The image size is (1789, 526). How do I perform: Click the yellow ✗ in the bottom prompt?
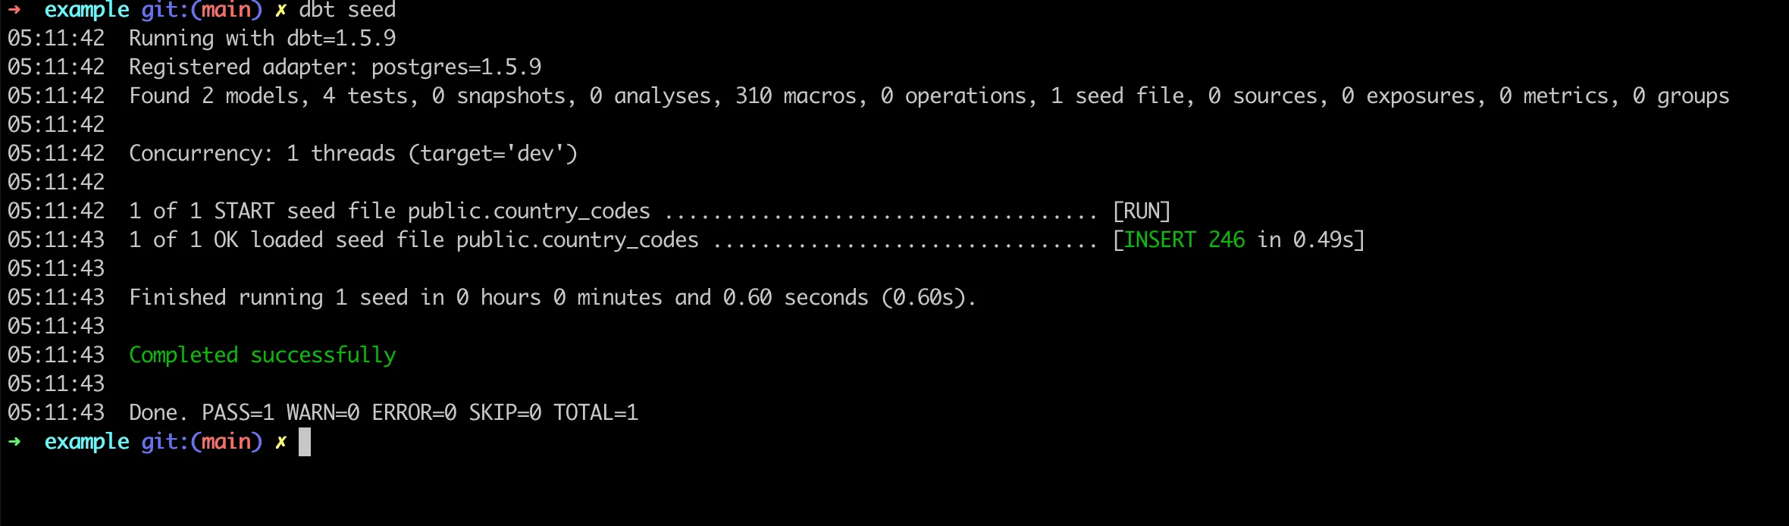280,442
